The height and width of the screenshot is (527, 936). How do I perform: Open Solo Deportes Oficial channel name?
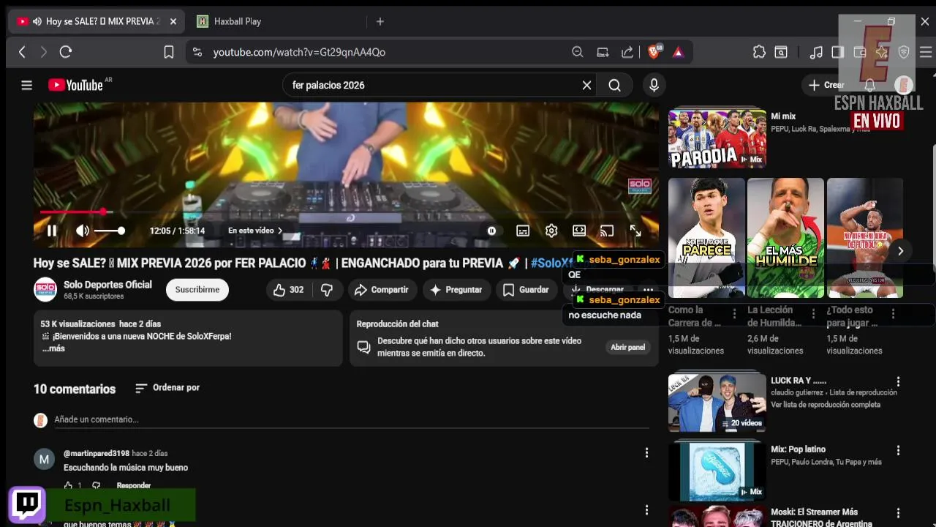click(x=107, y=285)
